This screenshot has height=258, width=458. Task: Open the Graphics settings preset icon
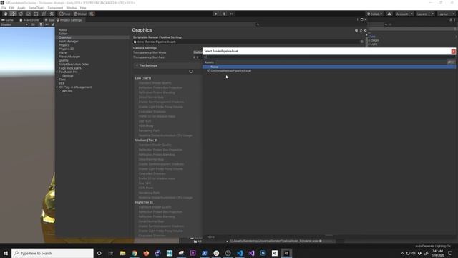[361, 30]
